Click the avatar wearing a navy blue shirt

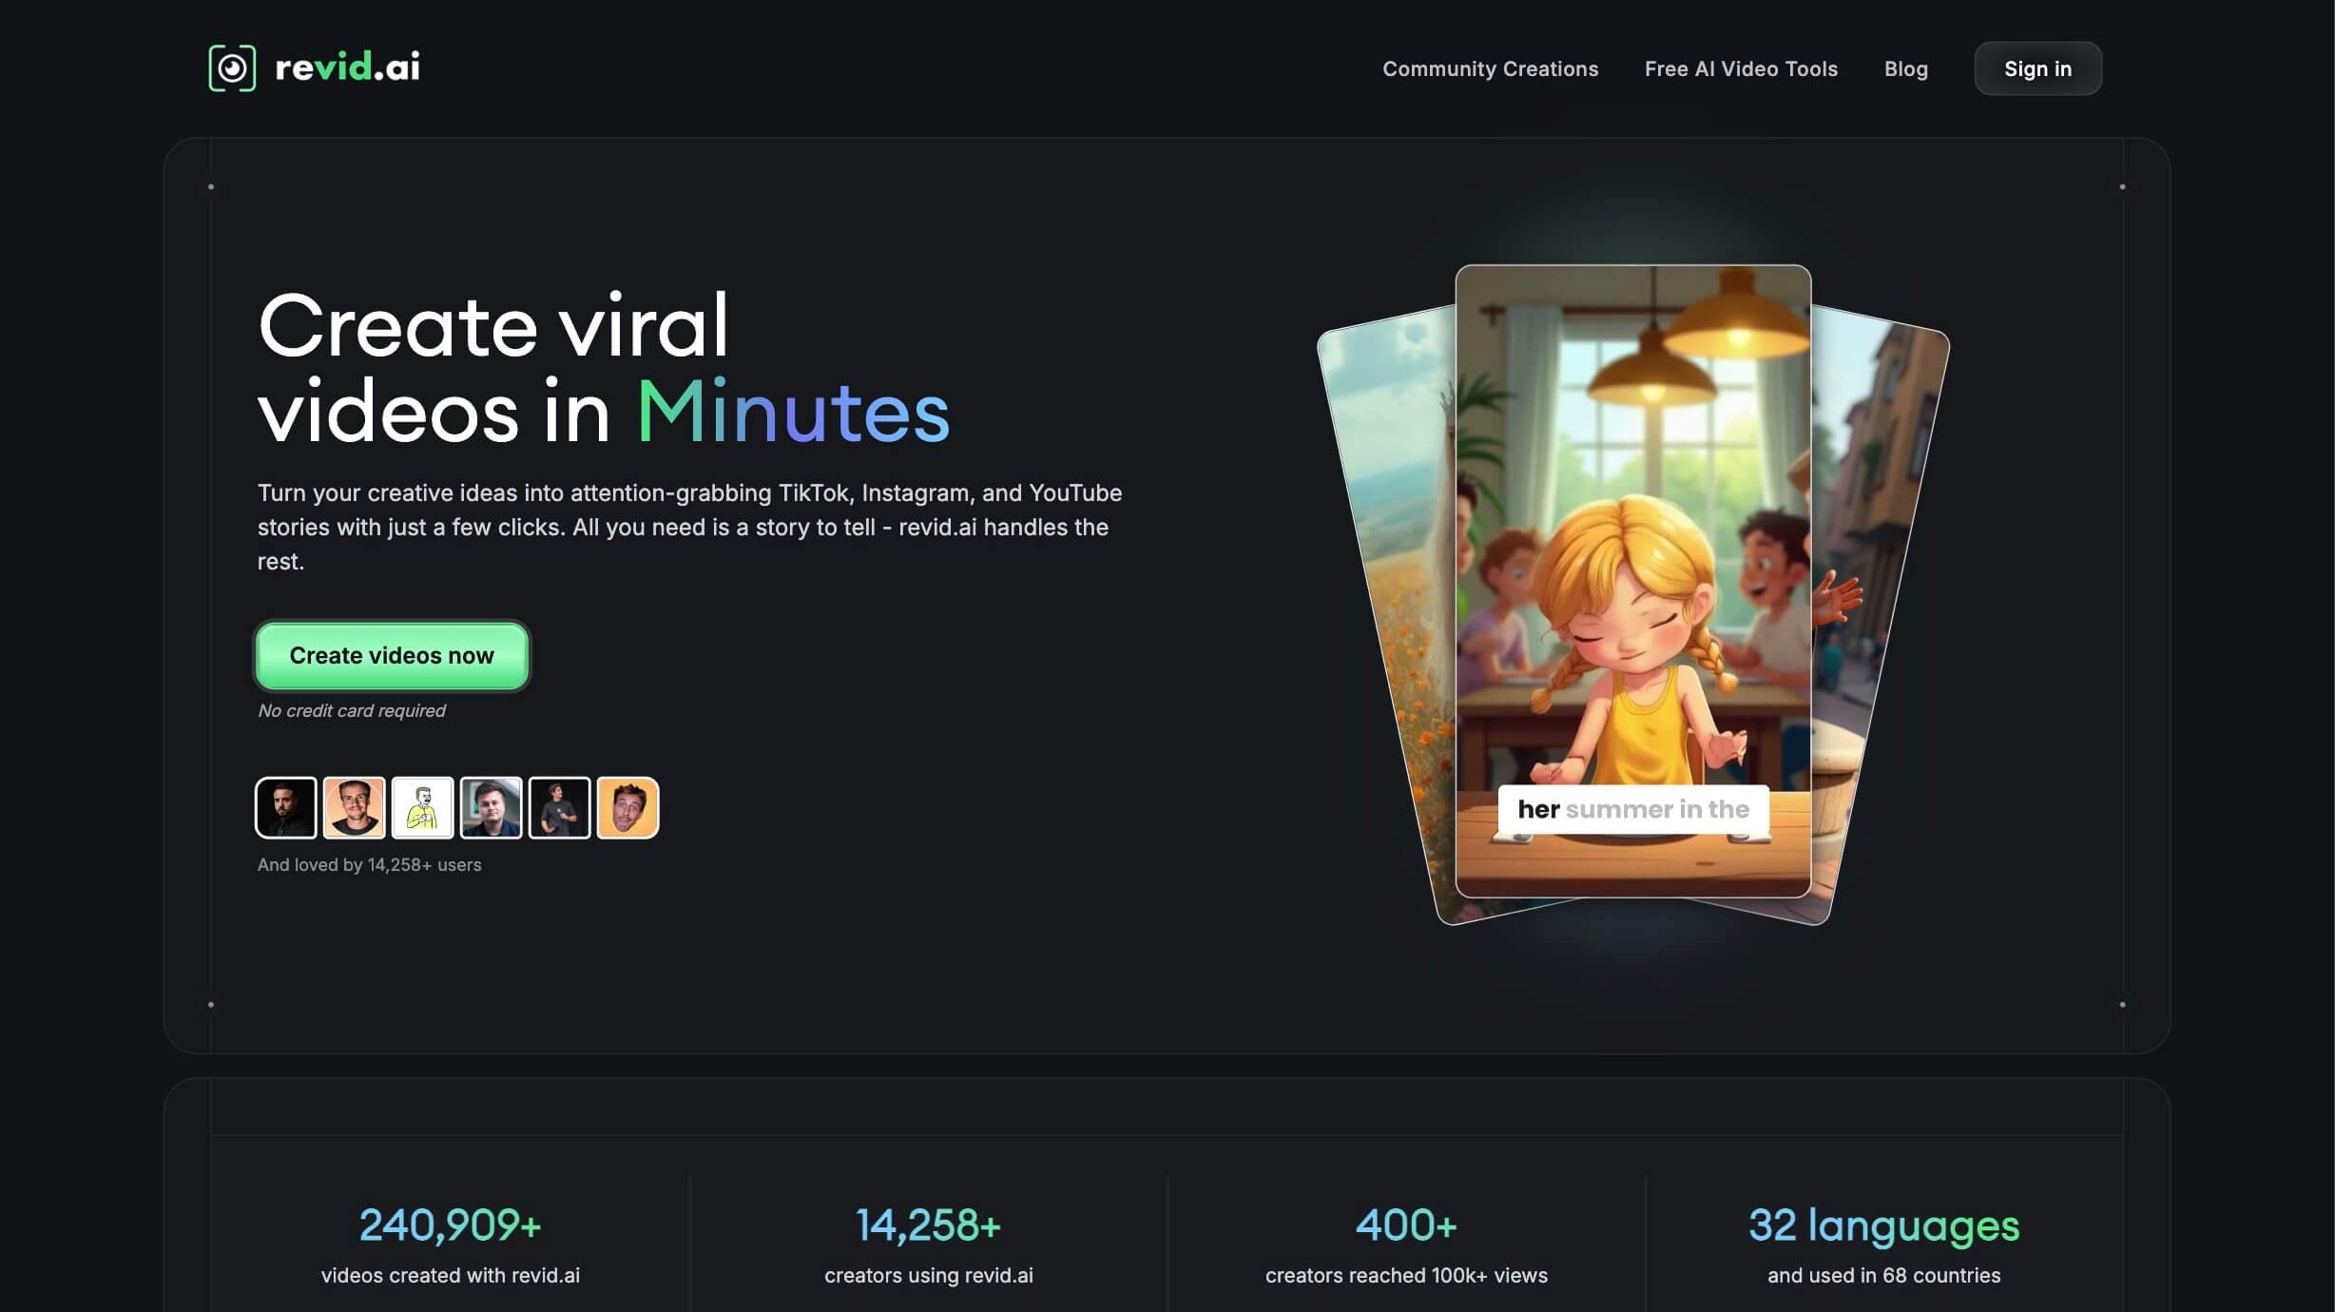(491, 808)
